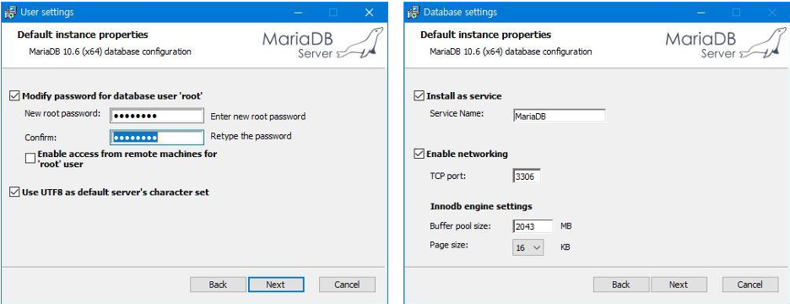Screen dimensions: 790x304
Task: Edit the Buffer pool size field
Action: 533,226
